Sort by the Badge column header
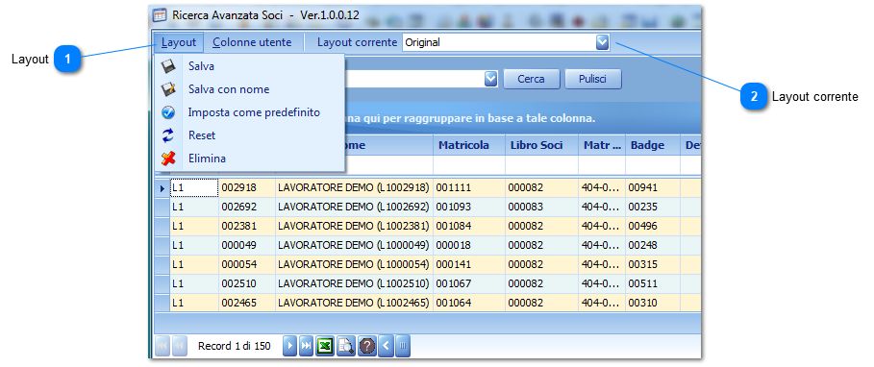 (653, 145)
